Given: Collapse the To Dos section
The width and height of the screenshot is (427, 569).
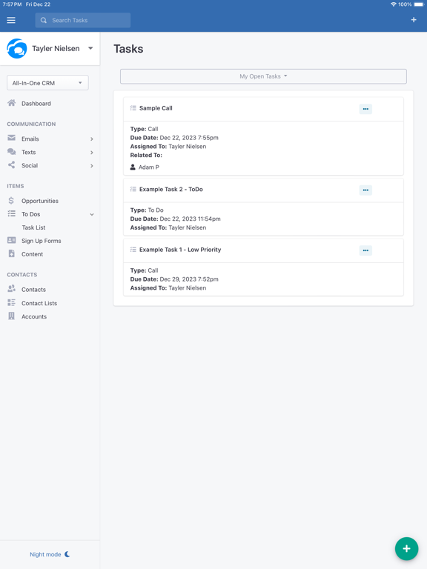Looking at the screenshot, I should coord(92,214).
